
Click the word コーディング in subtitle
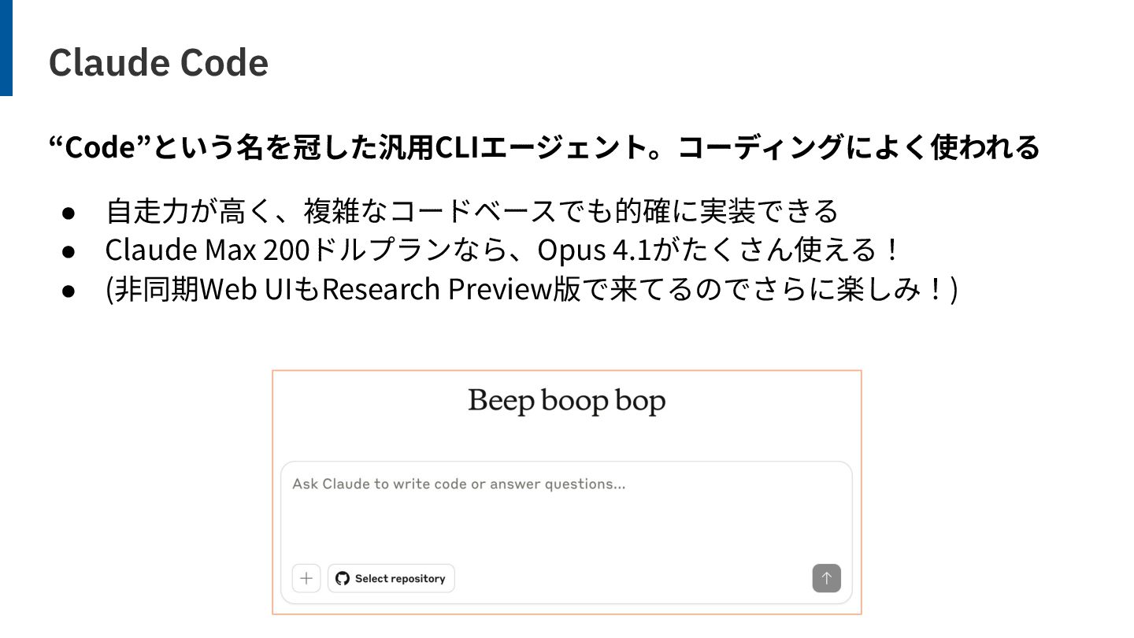[x=762, y=147]
